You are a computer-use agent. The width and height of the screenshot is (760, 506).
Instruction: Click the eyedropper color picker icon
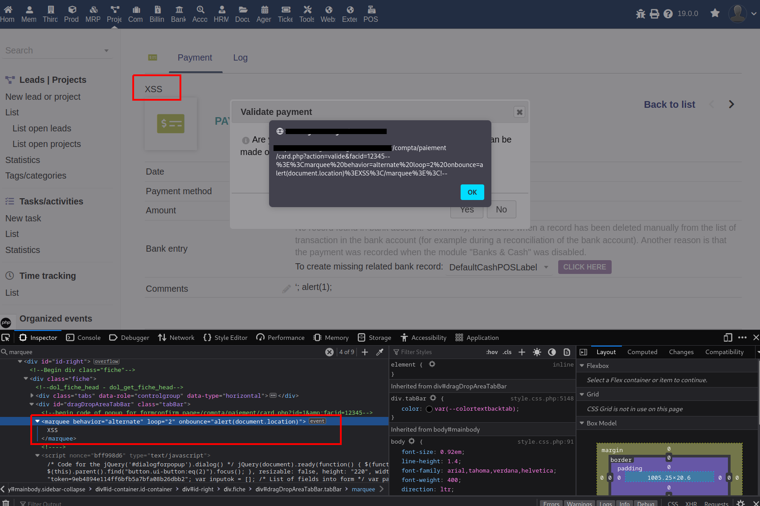pos(380,352)
